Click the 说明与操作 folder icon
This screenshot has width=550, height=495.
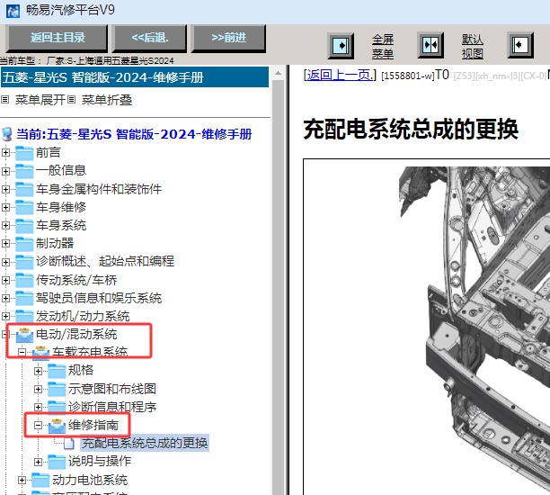57,462
